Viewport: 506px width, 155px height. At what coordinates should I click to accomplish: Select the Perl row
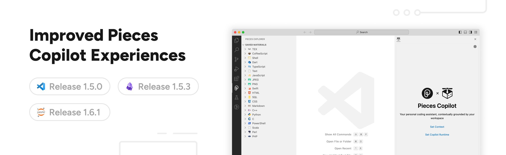pyautogui.click(x=269, y=132)
